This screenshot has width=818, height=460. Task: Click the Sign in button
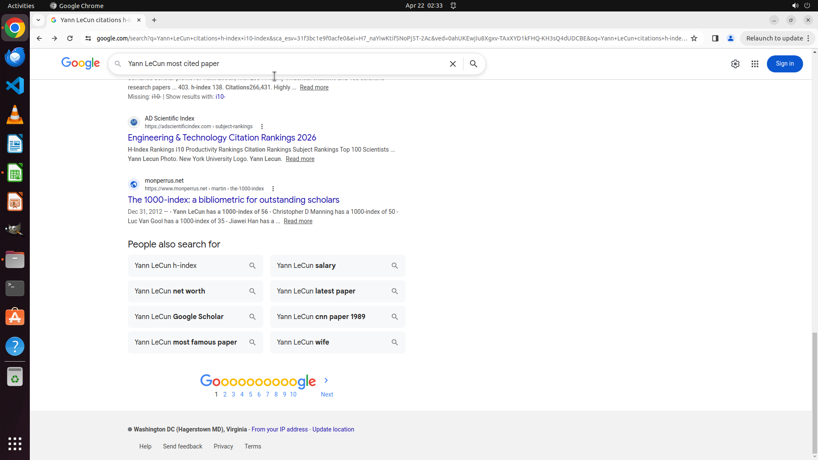tap(784, 64)
